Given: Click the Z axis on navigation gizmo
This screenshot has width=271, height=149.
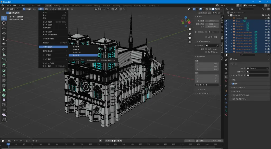Looking at the screenshot, I should click(186, 17).
